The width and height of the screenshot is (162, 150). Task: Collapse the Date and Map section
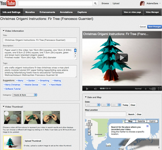[x=86, y=97]
